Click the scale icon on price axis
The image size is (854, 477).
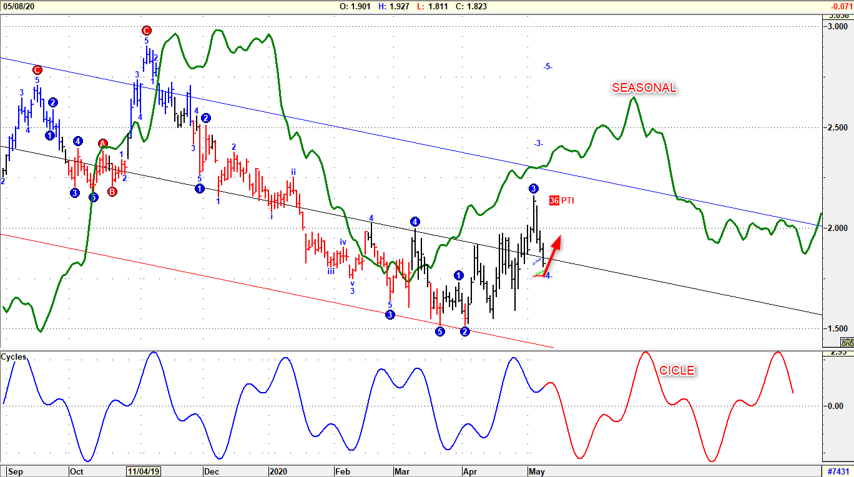847,342
